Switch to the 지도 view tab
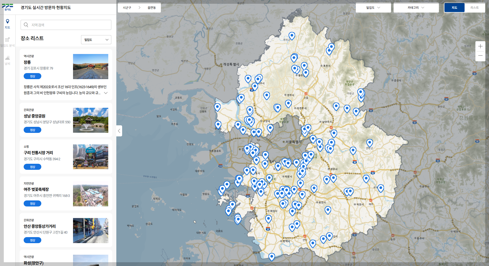This screenshot has width=489, height=266. (454, 8)
